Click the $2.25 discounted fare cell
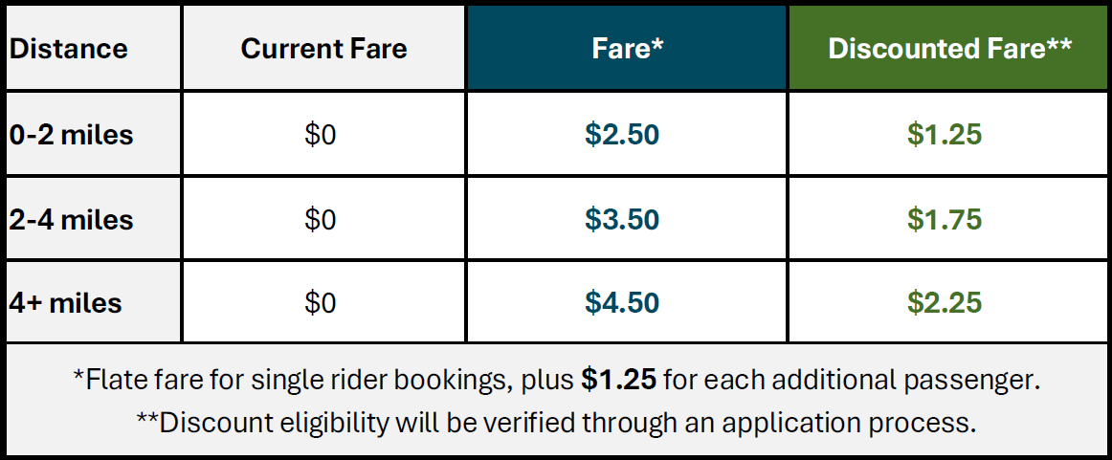Screen dimensions: 1112x460 (x=945, y=303)
